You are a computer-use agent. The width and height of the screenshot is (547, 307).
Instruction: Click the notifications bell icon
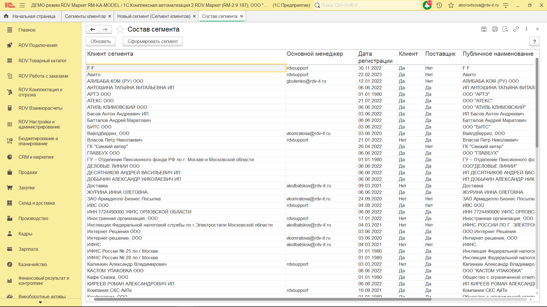(427, 5)
